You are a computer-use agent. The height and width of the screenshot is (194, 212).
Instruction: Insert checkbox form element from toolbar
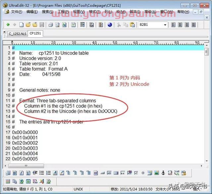[x=136, y=173]
